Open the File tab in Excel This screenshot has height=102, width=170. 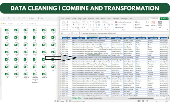[x=62, y=19]
